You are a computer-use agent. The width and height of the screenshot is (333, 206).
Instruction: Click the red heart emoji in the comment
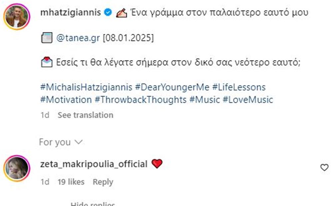[x=157, y=163]
